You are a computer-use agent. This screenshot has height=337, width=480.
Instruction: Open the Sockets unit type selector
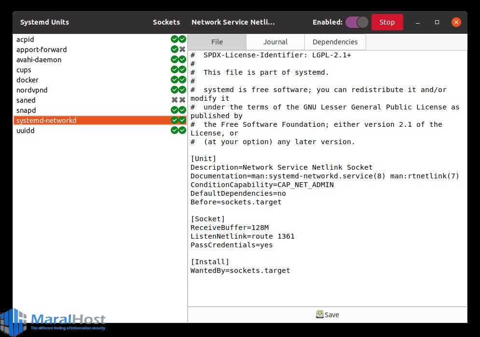click(166, 22)
